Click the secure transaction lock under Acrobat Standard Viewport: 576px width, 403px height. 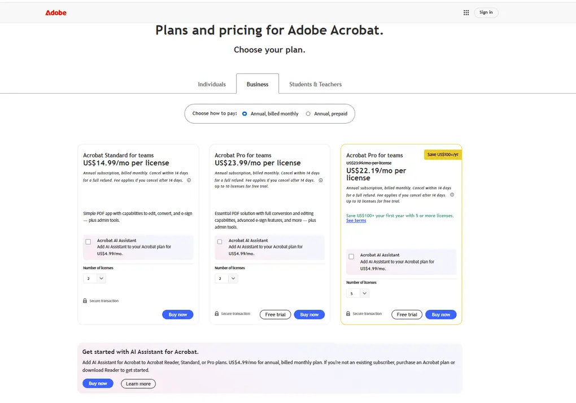coord(84,301)
